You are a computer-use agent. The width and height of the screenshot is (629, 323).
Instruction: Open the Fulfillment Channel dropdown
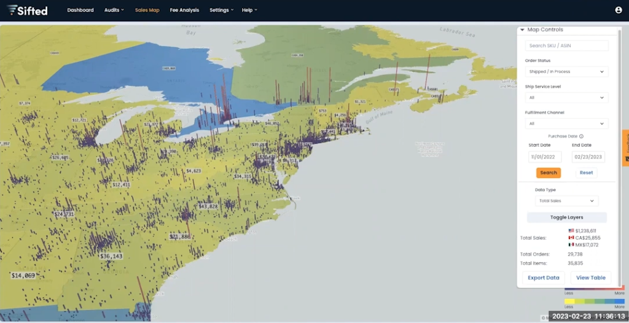point(566,123)
